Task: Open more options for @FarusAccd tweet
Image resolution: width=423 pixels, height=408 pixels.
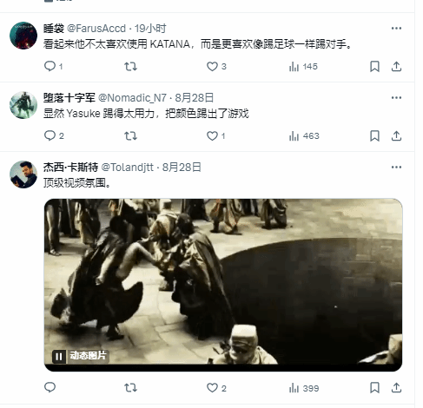Action: [396, 28]
